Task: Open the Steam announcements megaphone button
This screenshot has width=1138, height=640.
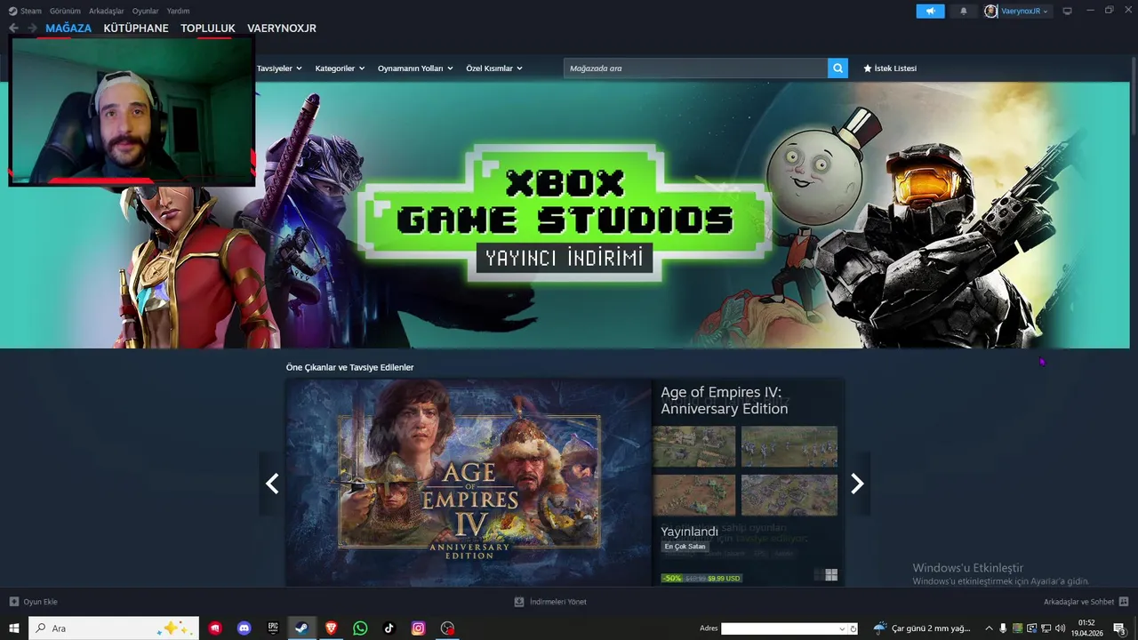Action: click(930, 11)
